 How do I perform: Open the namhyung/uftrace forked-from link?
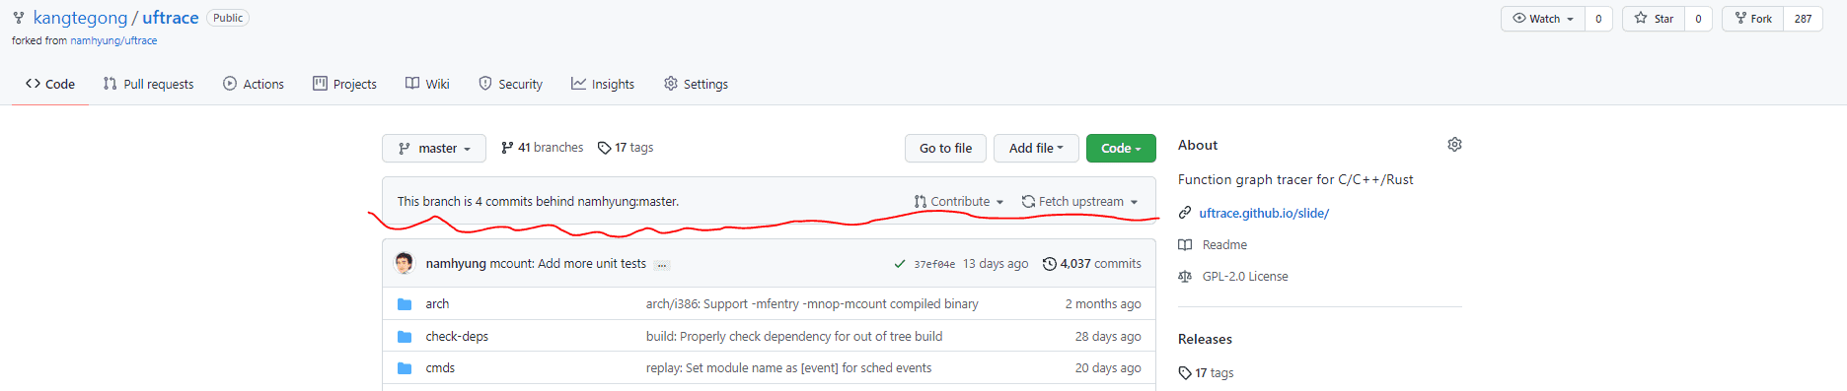tap(113, 40)
